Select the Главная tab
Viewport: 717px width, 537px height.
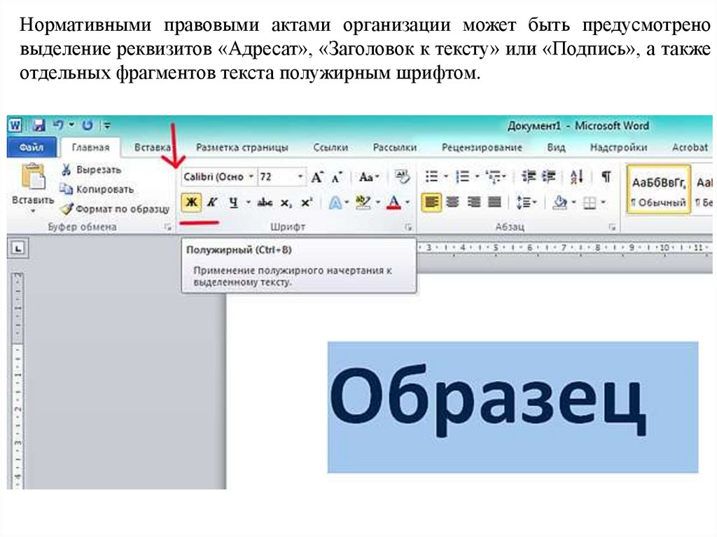point(90,147)
